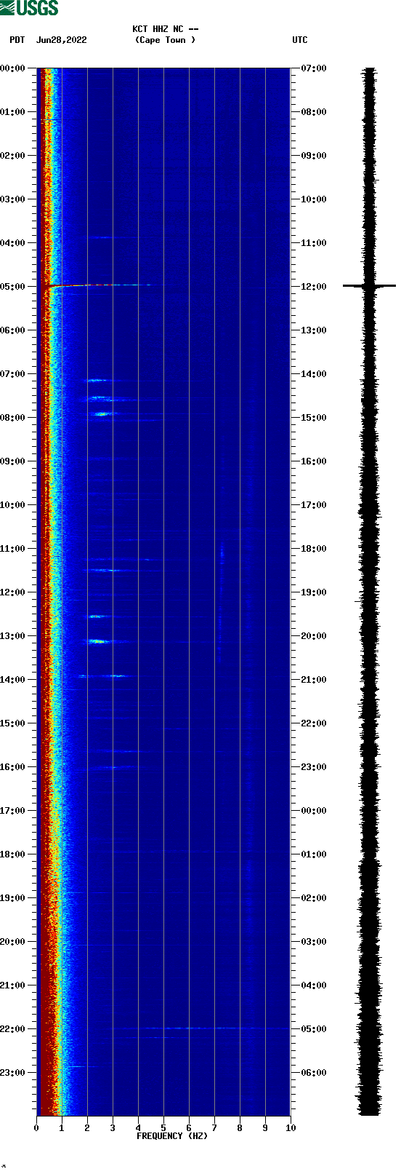Viewport: 401px width, 1174px height.
Task: Click the PDT timezone label
Action: click(x=17, y=40)
